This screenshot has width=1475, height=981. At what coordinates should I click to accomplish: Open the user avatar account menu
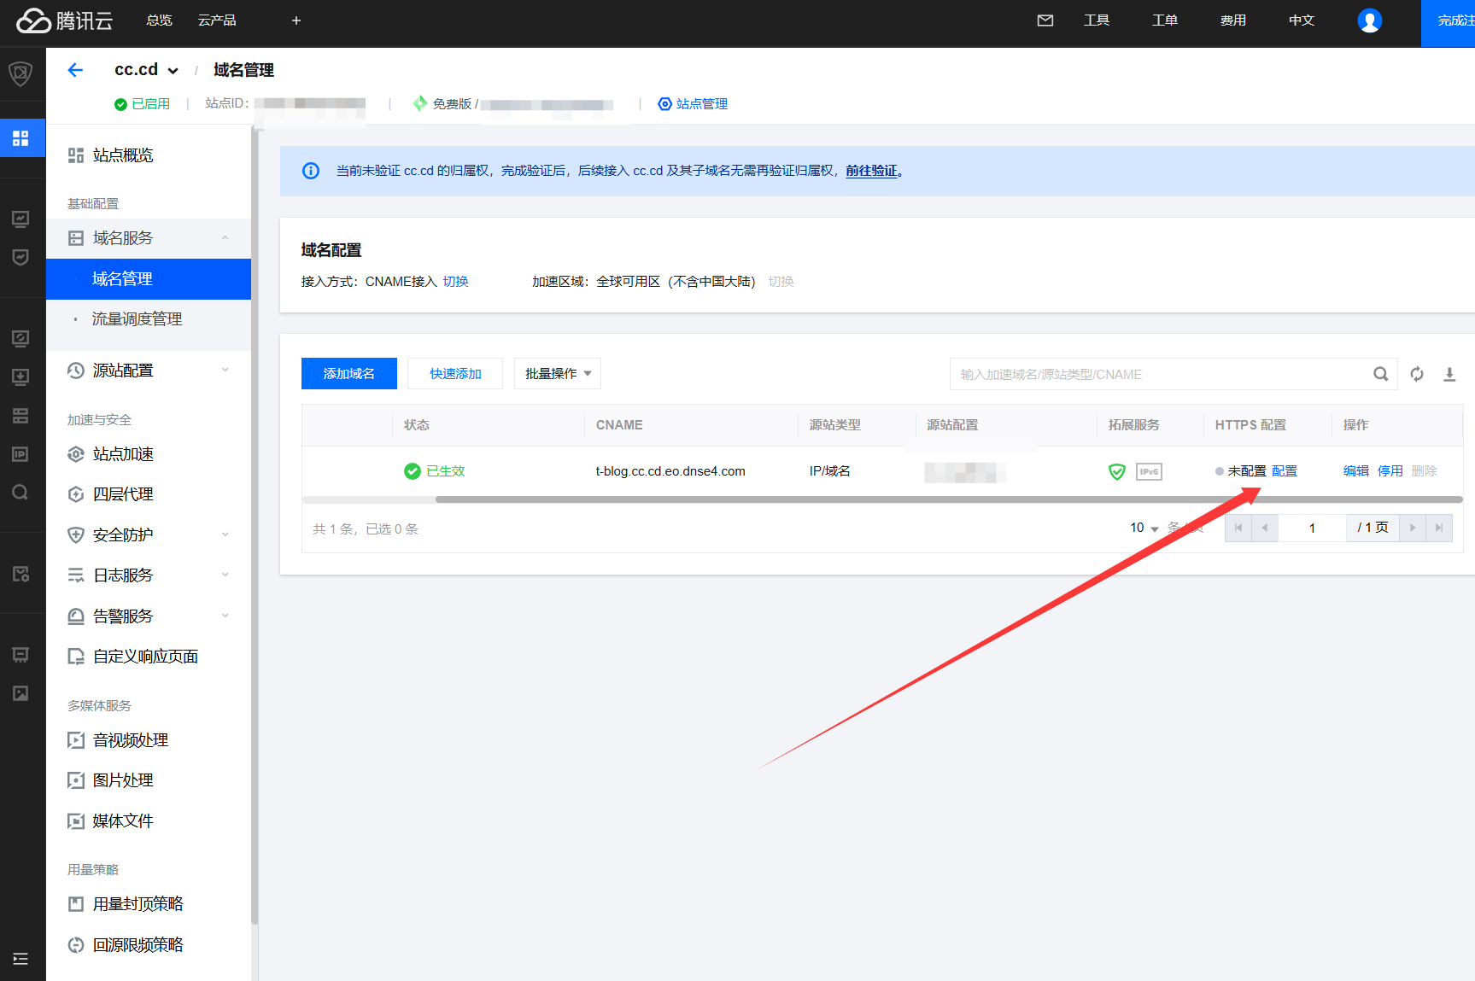(x=1369, y=20)
